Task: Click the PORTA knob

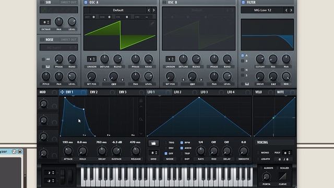Action: pos(266,177)
